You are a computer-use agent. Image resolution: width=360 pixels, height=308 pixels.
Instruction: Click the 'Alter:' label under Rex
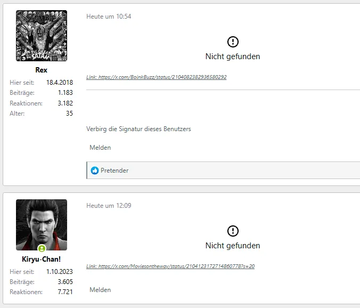click(17, 113)
